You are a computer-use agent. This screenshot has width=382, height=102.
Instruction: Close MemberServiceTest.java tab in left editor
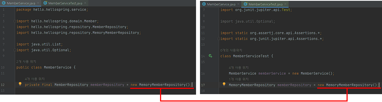click(85, 3)
